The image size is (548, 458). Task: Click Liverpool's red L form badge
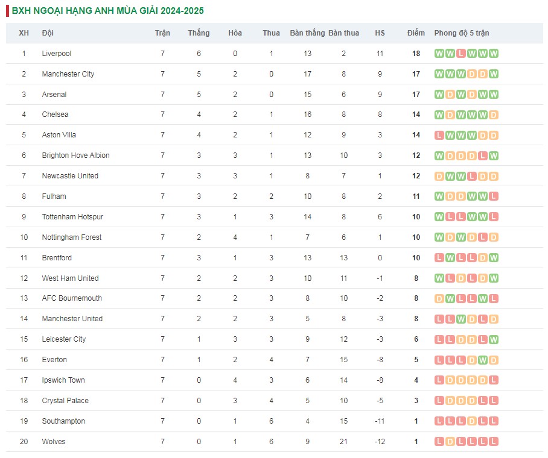pos(461,54)
